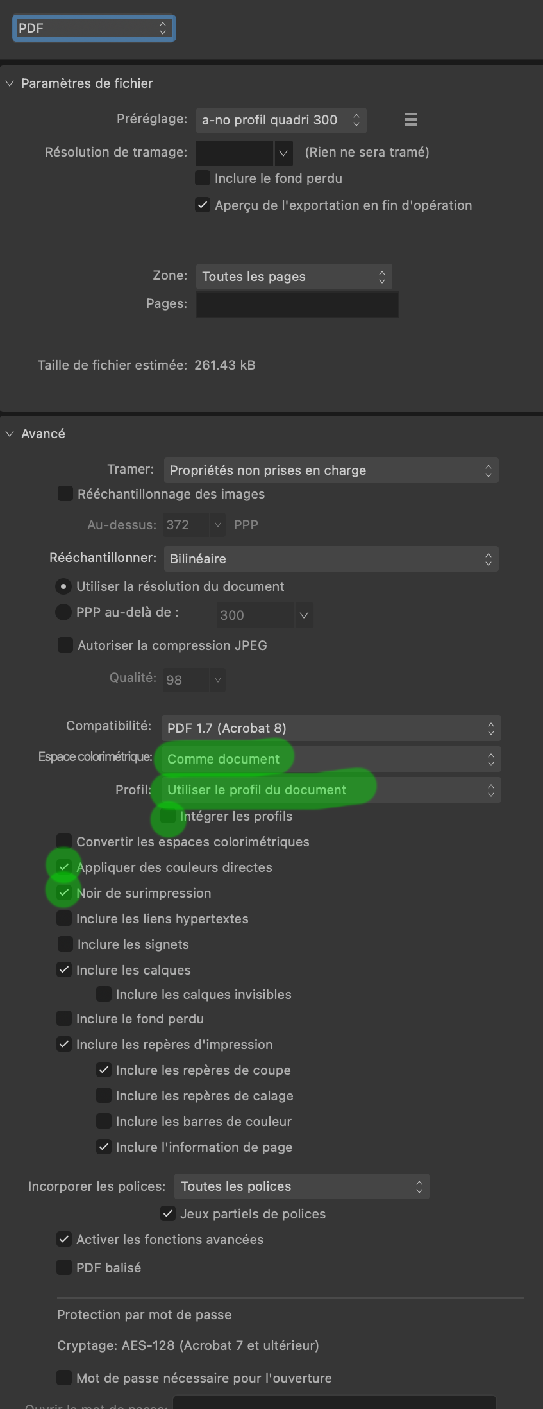Click the PPP au-delà de arrow

point(304,615)
